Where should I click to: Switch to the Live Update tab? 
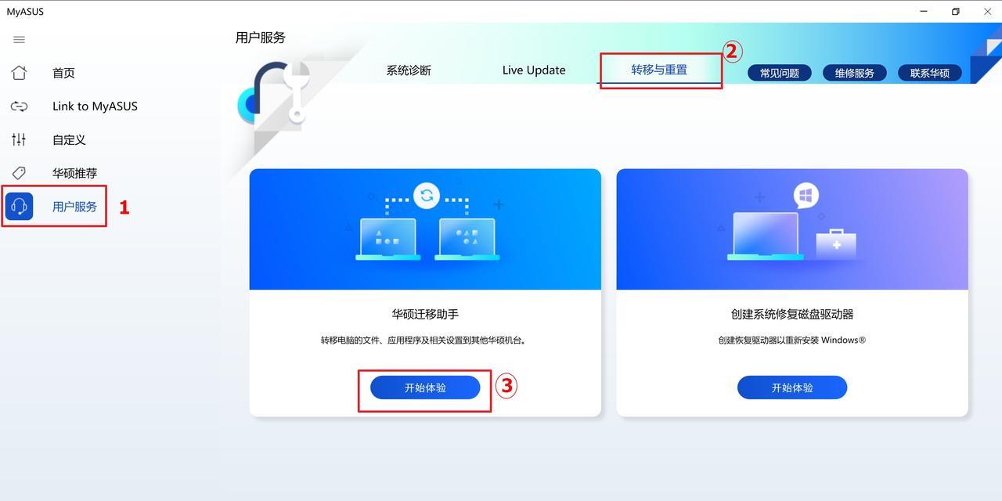(x=534, y=70)
